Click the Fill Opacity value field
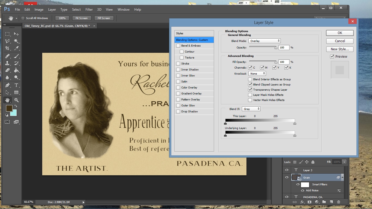 [x=283, y=62]
